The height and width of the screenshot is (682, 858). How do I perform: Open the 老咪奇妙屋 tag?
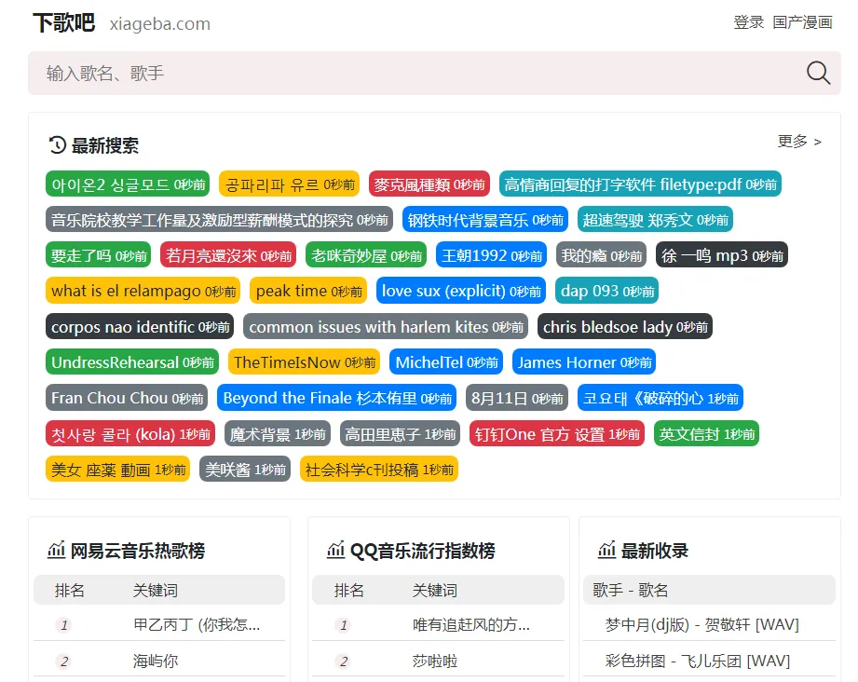pos(366,255)
